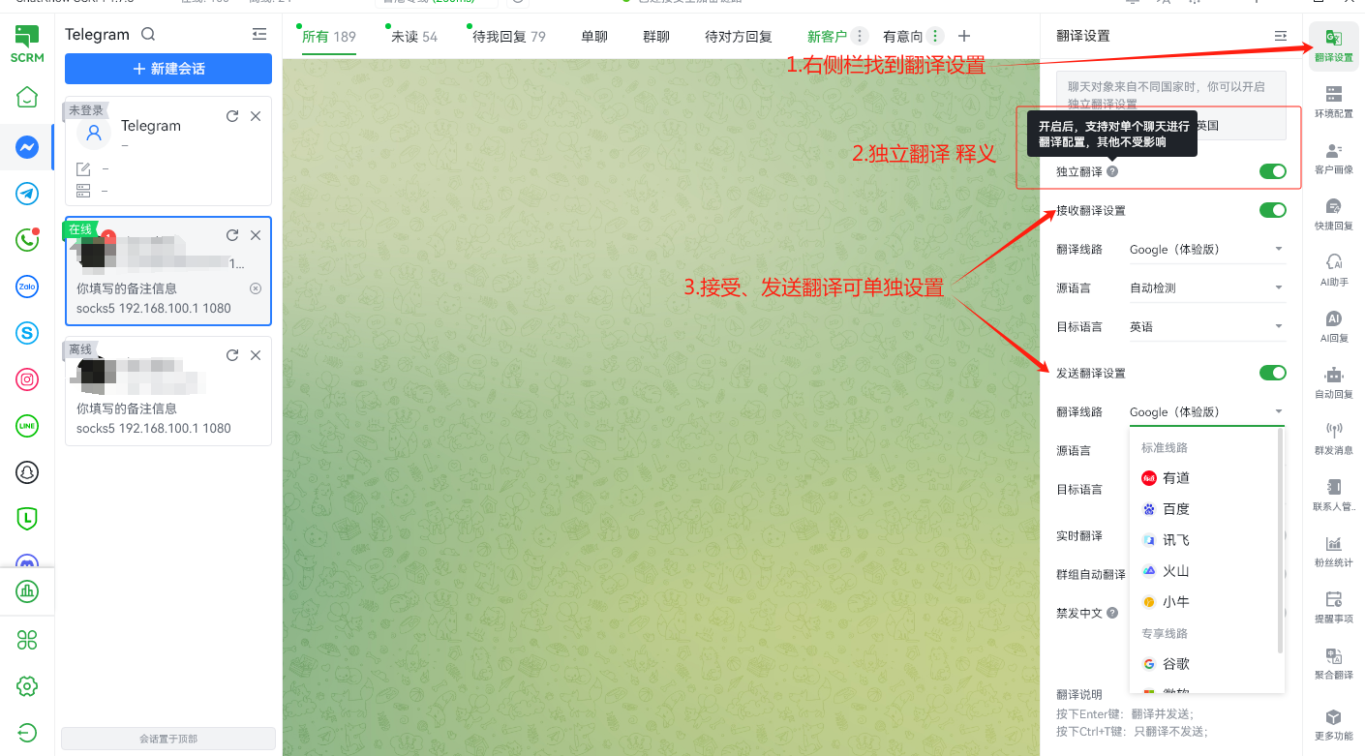Click the 会话置于顶部 button

(168, 739)
